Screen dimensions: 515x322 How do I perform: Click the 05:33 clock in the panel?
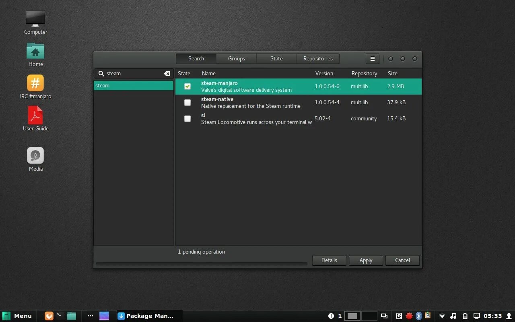tap(493, 316)
